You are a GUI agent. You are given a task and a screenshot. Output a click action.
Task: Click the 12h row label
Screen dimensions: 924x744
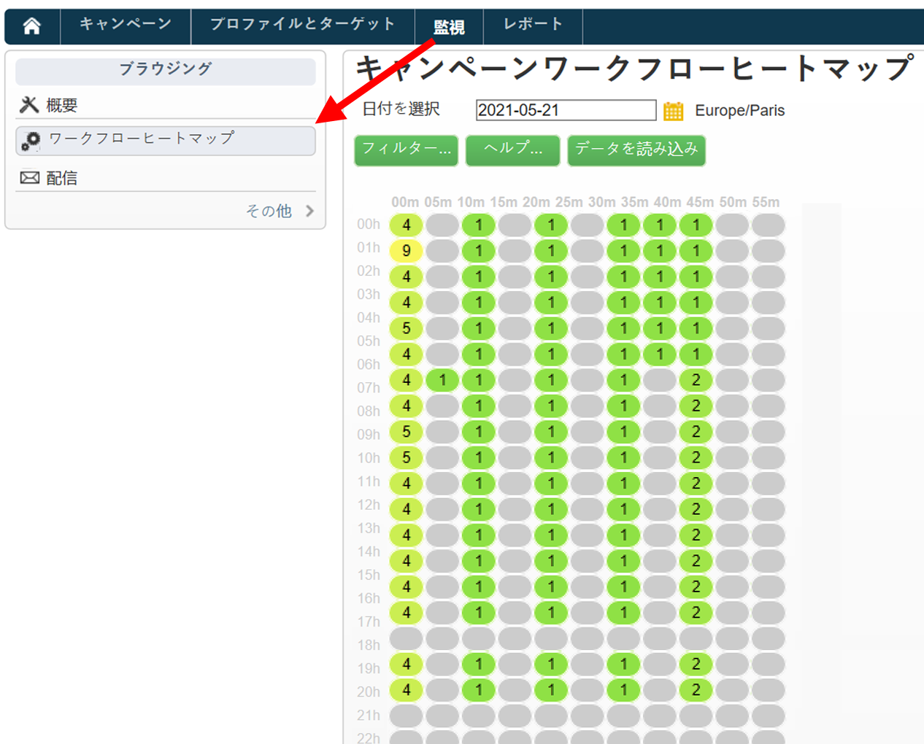click(x=369, y=504)
